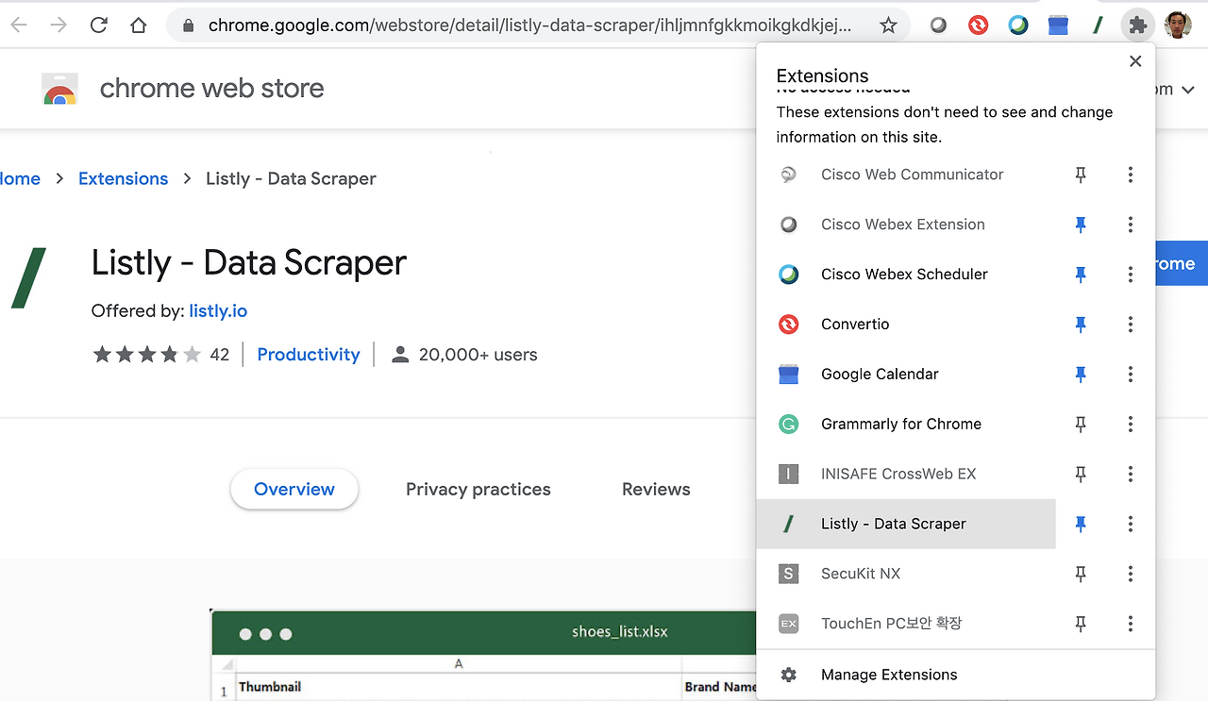Visit the listly.io publisher link

(x=218, y=310)
